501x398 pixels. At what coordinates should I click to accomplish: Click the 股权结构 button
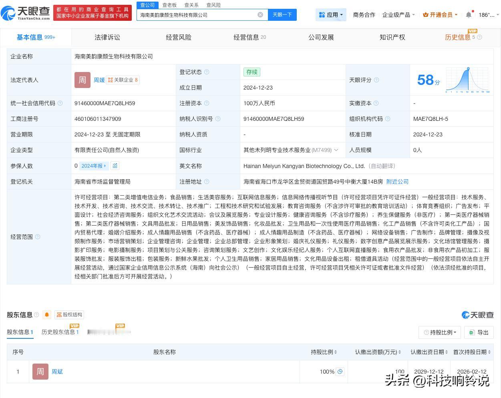69,315
